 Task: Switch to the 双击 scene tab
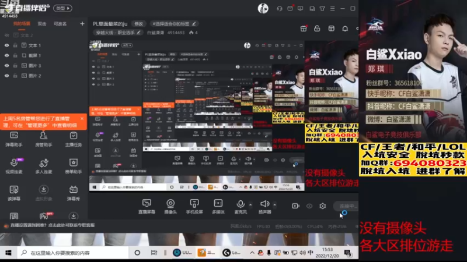tap(41, 24)
